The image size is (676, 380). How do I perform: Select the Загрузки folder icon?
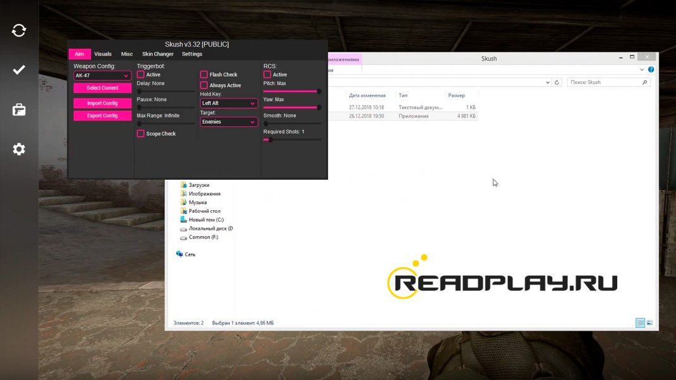point(184,185)
